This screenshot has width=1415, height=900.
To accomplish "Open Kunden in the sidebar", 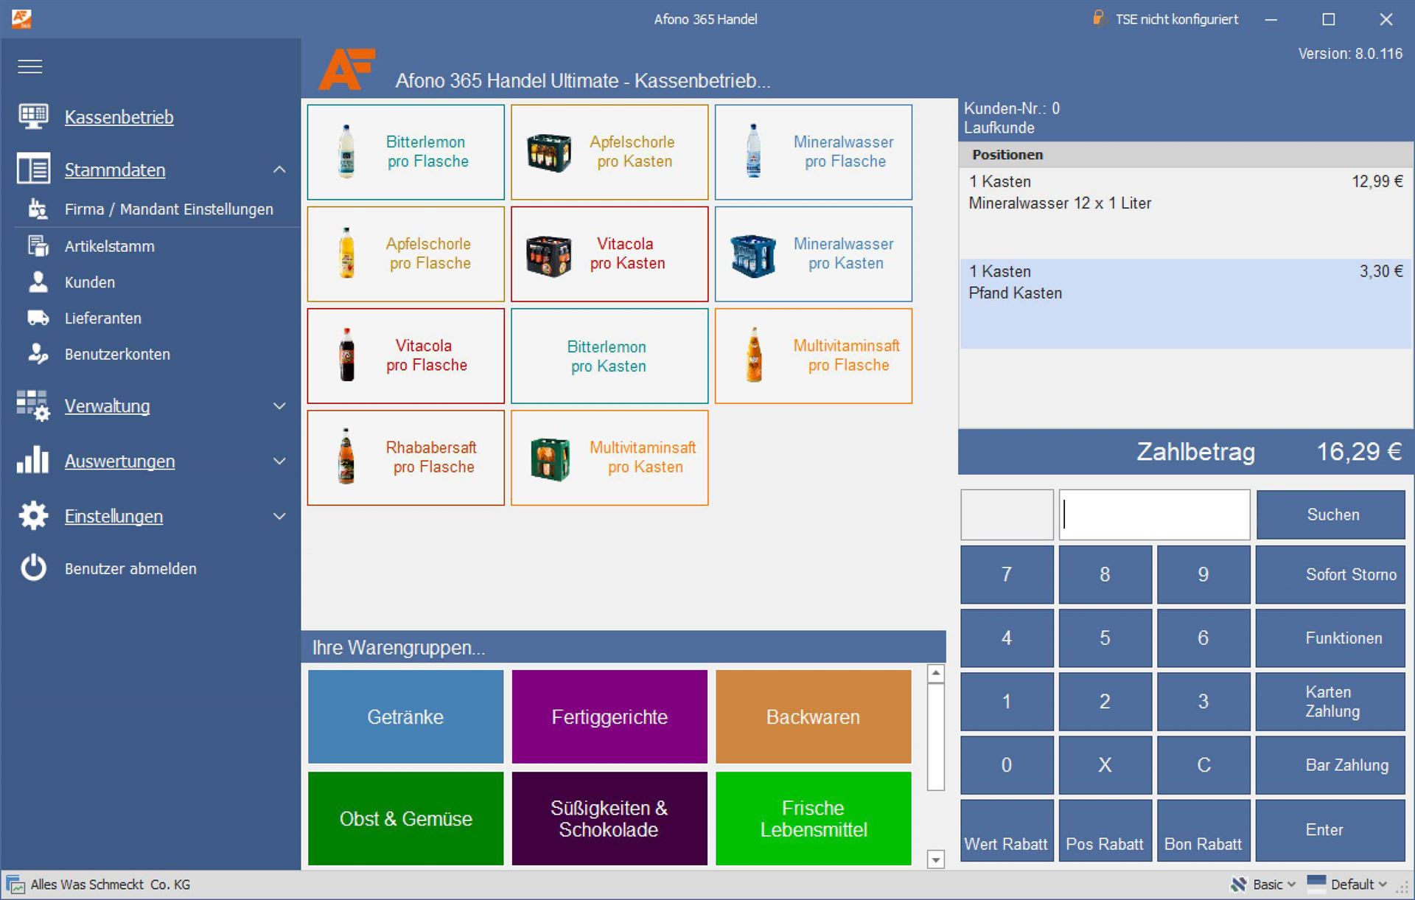I will 90,282.
